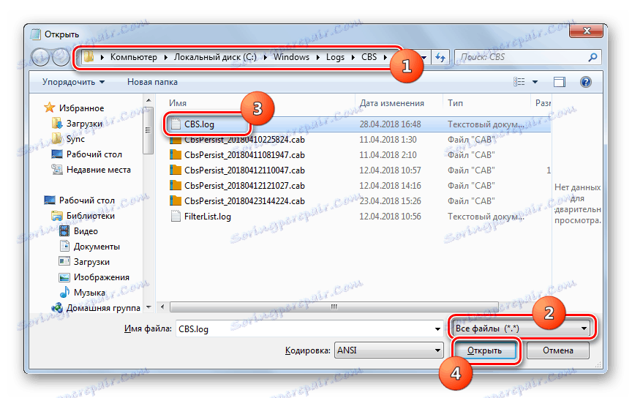The width and height of the screenshot is (632, 398).
Task: Select Загрузки under Избранное
Action: click(x=84, y=124)
